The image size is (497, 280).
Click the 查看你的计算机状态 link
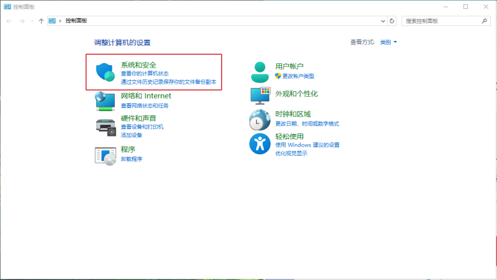point(145,73)
